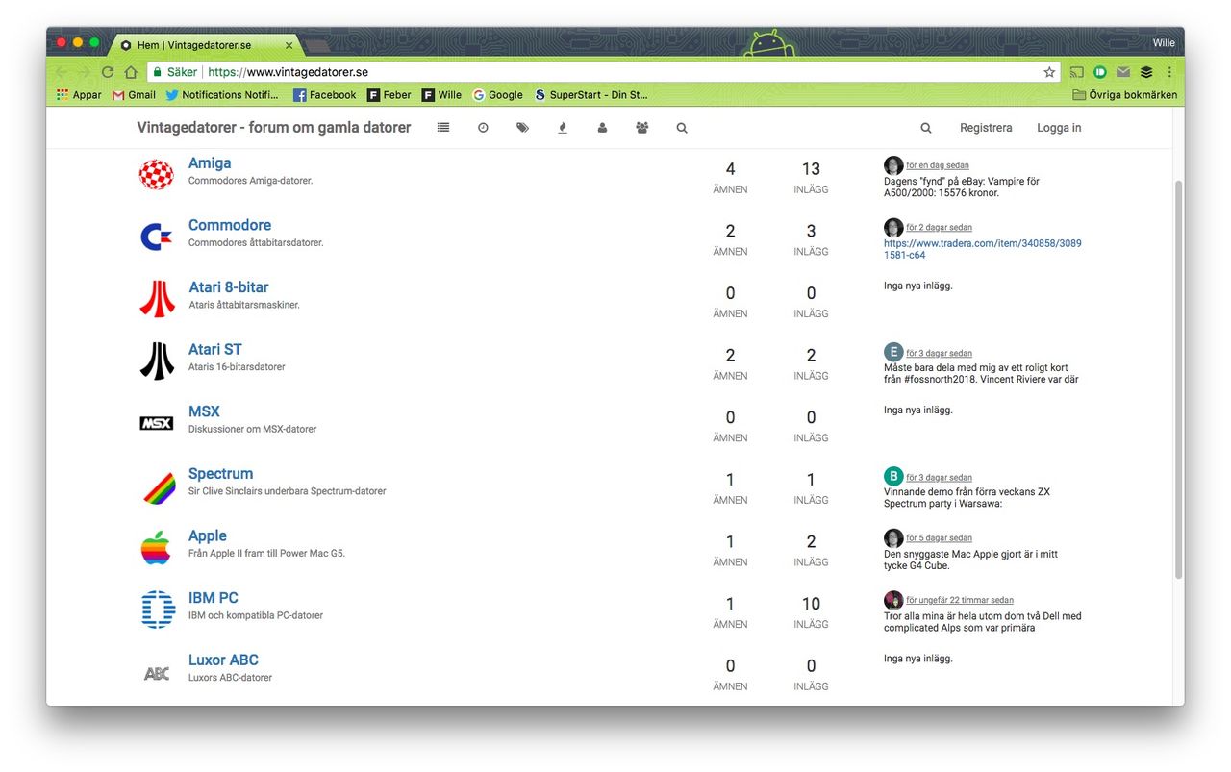The height and width of the screenshot is (772, 1231).
Task: Open the tags icon in forum navbar
Action: click(x=522, y=128)
